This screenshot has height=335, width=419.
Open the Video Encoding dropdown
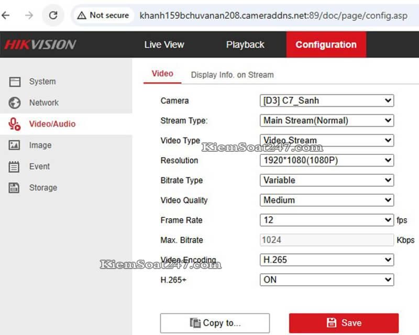pyautogui.click(x=327, y=260)
